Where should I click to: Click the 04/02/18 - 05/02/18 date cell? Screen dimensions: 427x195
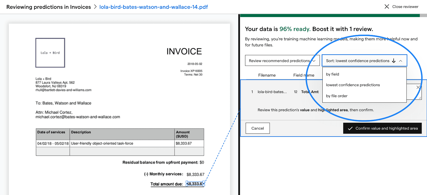pyautogui.click(x=53, y=144)
